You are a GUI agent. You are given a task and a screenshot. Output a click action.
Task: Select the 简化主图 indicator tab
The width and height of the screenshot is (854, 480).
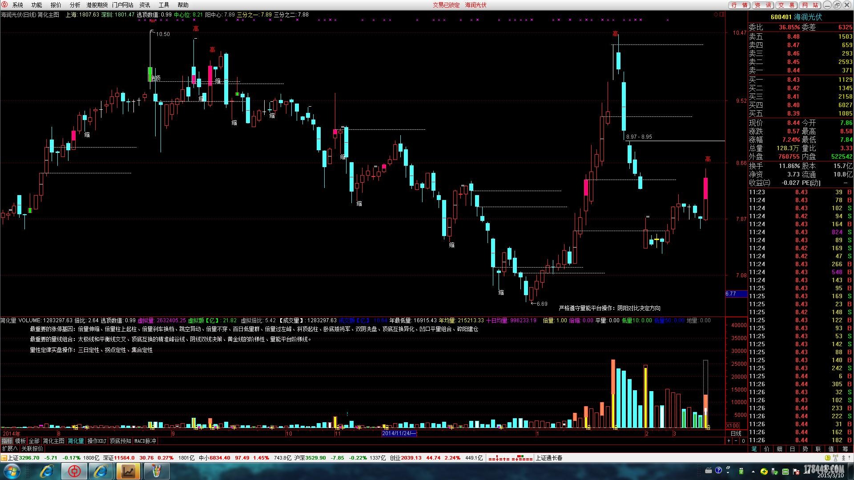(54, 441)
